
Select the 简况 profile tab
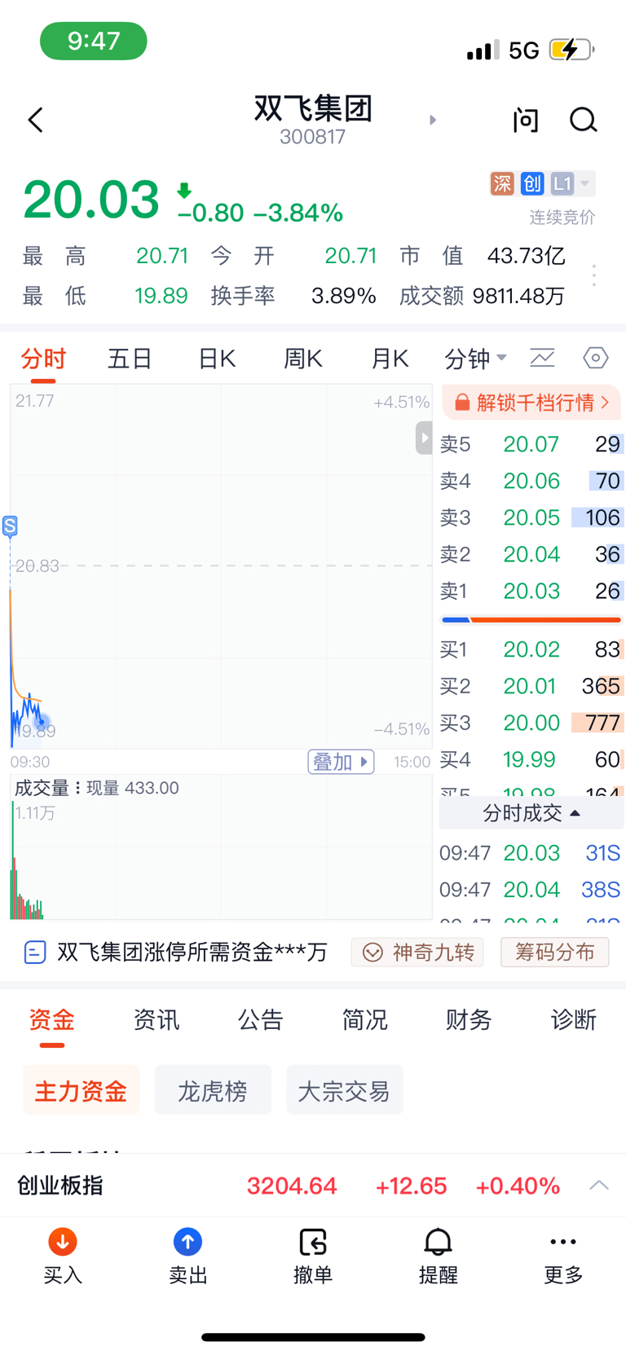click(x=365, y=1020)
